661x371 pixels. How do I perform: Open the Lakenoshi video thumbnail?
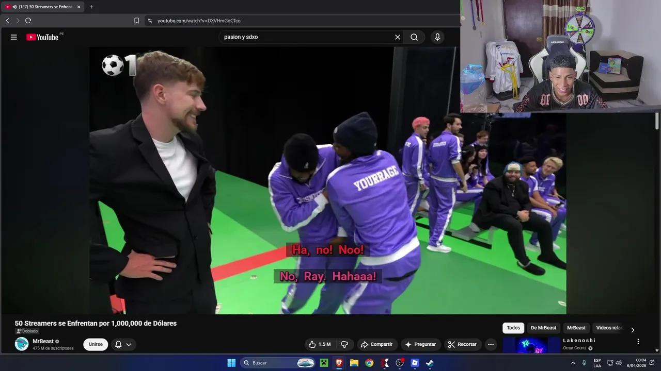531,345
